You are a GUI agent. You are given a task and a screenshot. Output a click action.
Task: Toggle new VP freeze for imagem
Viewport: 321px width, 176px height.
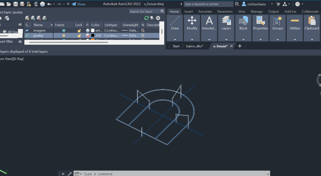[x=143, y=30]
